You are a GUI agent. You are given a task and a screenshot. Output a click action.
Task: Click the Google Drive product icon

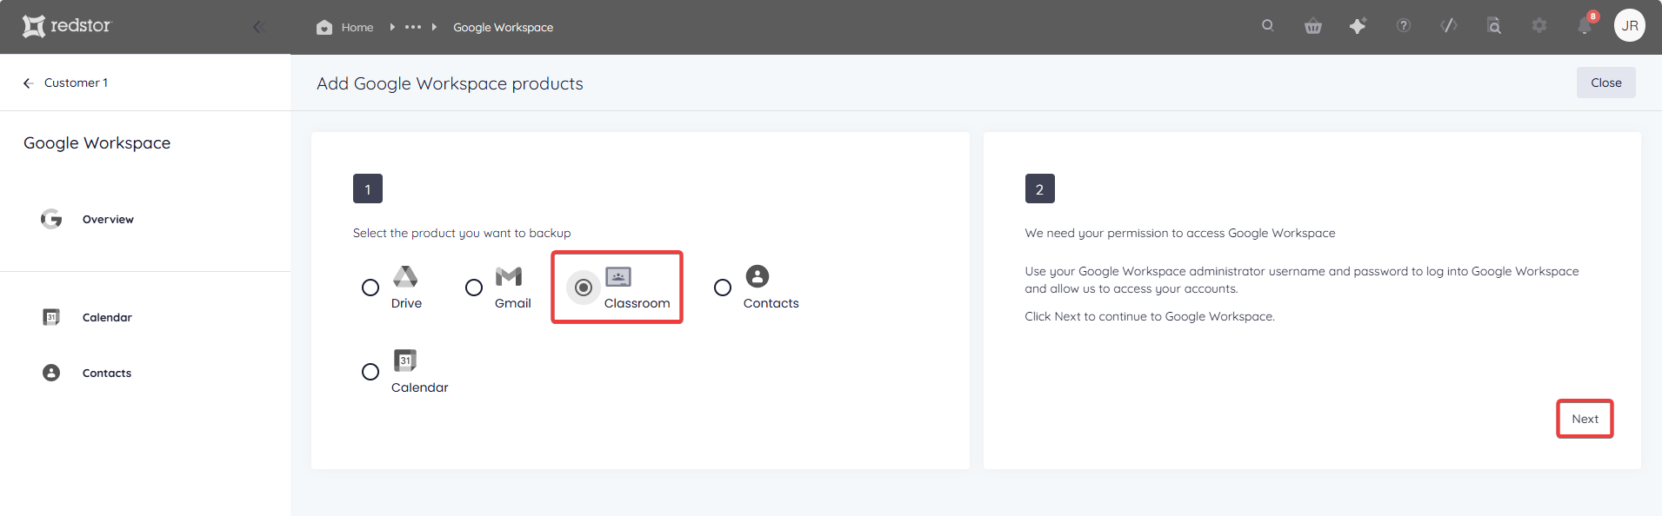[x=405, y=276]
